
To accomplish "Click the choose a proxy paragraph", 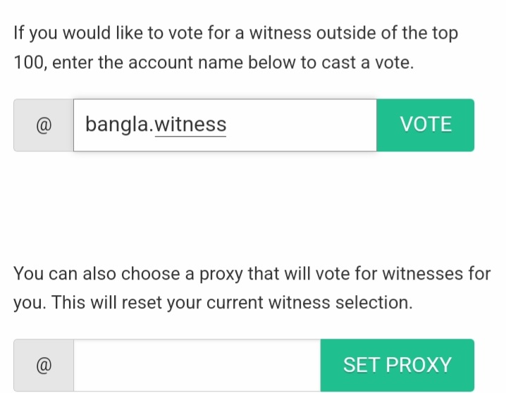I will click(x=252, y=288).
